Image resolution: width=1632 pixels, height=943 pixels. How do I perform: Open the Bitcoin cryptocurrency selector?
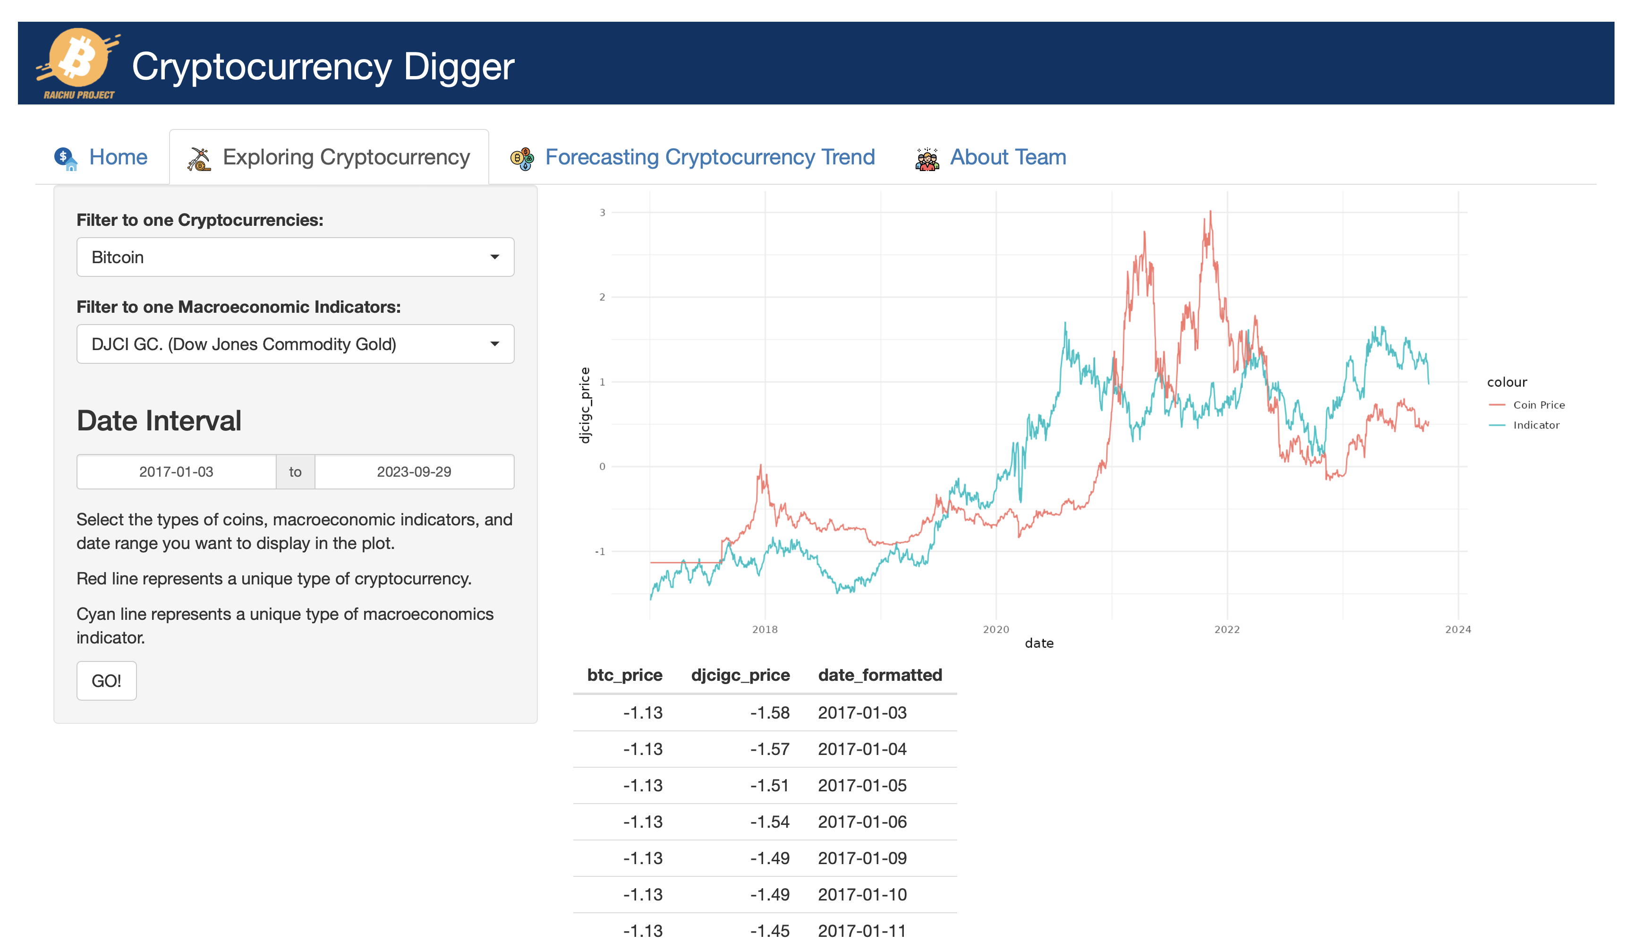(285, 257)
